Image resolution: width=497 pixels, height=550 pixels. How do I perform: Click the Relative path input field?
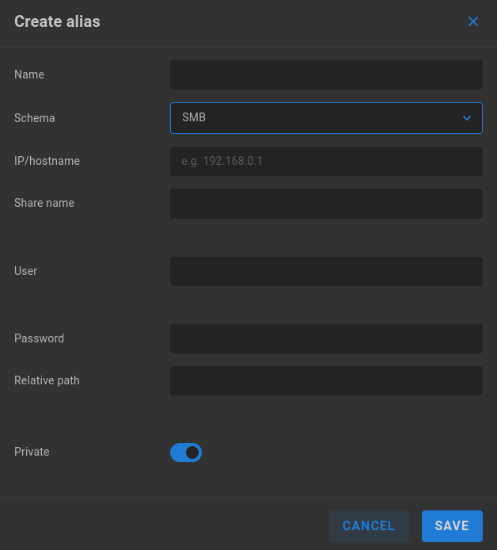(326, 380)
